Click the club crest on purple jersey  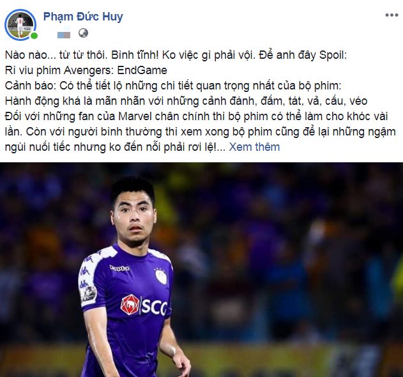tap(161, 276)
